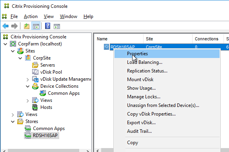Collapse the Stores node
The width and height of the screenshot is (229, 152).
pos(13,121)
